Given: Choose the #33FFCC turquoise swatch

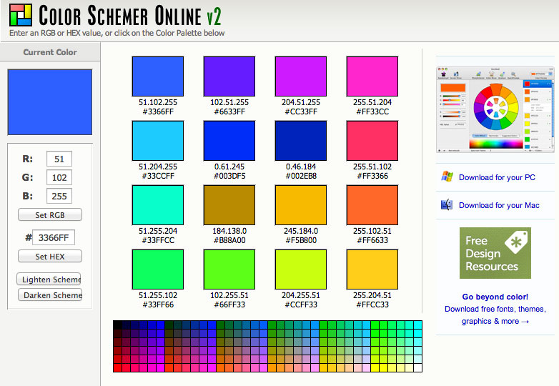Looking at the screenshot, I should (x=157, y=205).
